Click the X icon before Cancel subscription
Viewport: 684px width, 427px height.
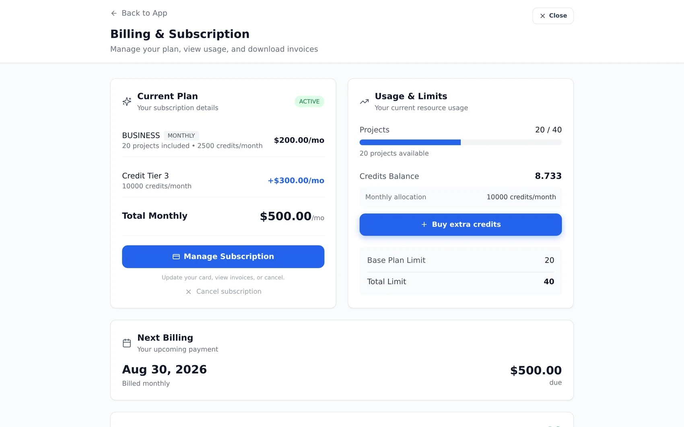tap(188, 292)
